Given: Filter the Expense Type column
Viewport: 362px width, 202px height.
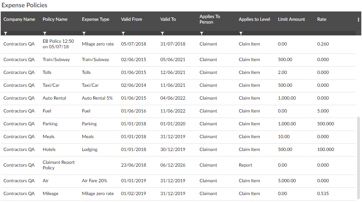Looking at the screenshot, I should coord(84,33).
